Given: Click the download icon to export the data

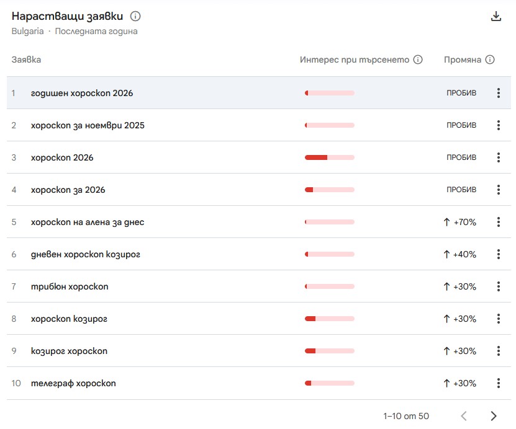Looking at the screenshot, I should pos(496,17).
